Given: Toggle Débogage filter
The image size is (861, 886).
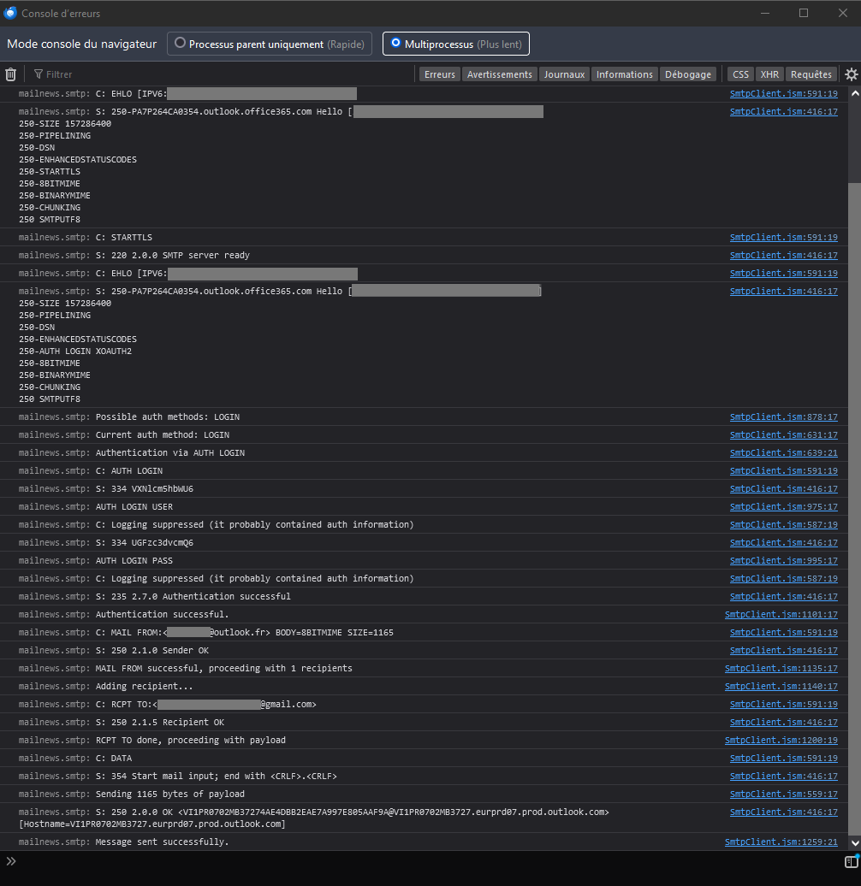Looking at the screenshot, I should (x=687, y=74).
